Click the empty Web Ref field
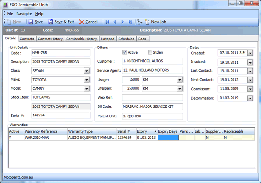Screen dimensions: 261x183 pos(152,97)
